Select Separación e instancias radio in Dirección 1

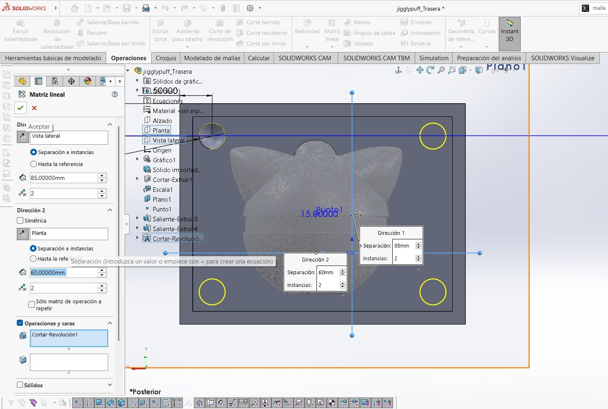(34, 152)
